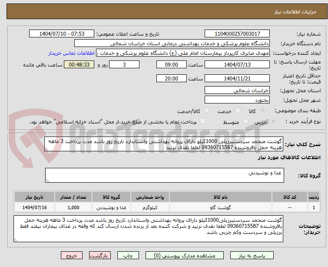Click the خروج exit button
328x267 pixels.
pyautogui.click(x=72, y=256)
